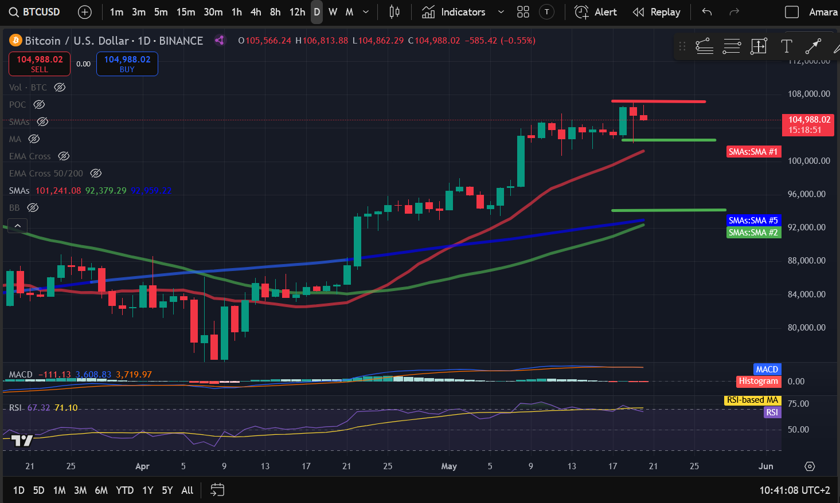This screenshot has height=503, width=840.
Task: Show the EMA Cross indicator
Action: coord(64,156)
